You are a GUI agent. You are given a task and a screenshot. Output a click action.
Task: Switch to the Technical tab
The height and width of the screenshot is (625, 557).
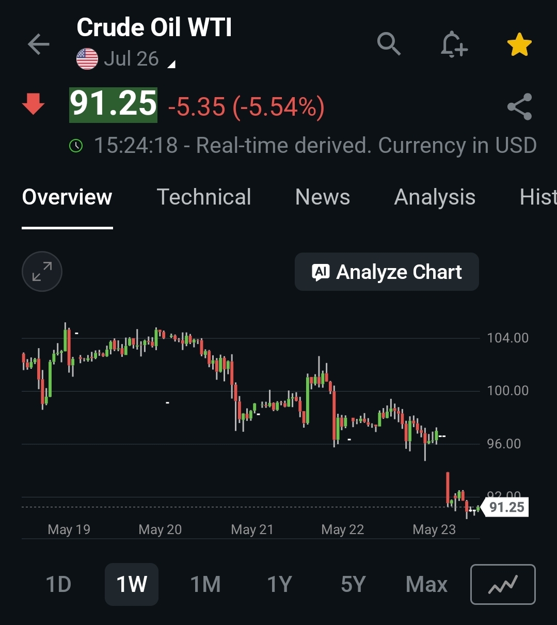tap(204, 197)
